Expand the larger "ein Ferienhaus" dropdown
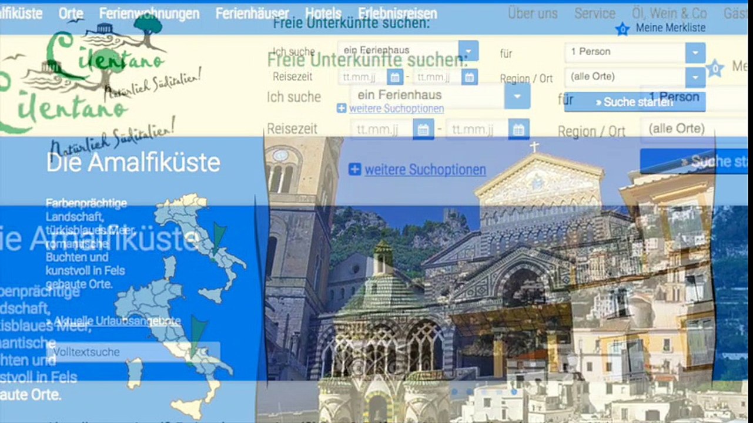The width and height of the screenshot is (753, 423). click(x=517, y=96)
